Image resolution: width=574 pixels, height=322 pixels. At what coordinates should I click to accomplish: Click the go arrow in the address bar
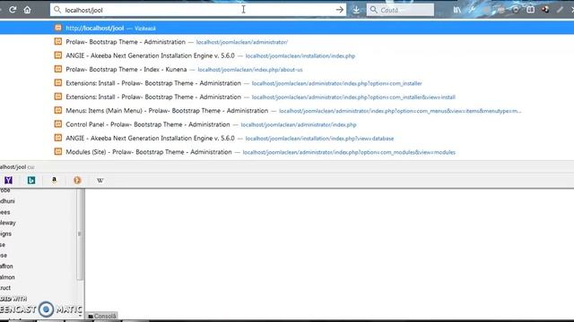340,10
